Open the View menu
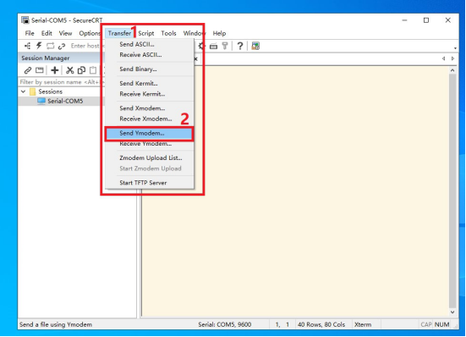 pos(65,33)
